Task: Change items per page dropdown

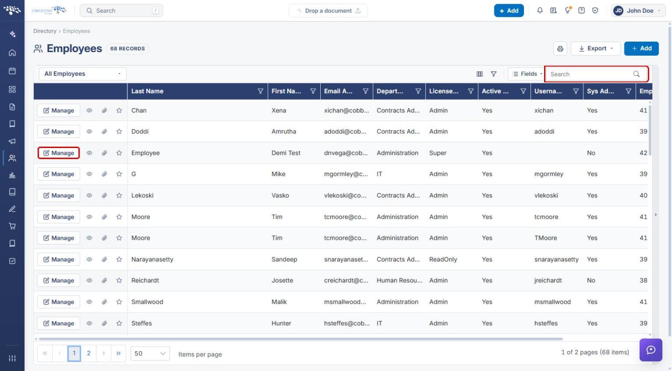Action: coord(150,354)
